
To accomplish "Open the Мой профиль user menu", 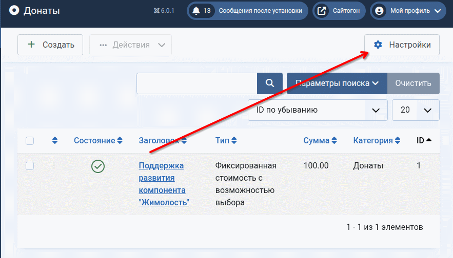I will pyautogui.click(x=408, y=11).
